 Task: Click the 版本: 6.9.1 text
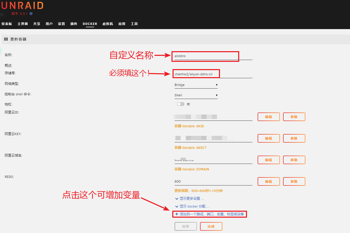(19, 14)
